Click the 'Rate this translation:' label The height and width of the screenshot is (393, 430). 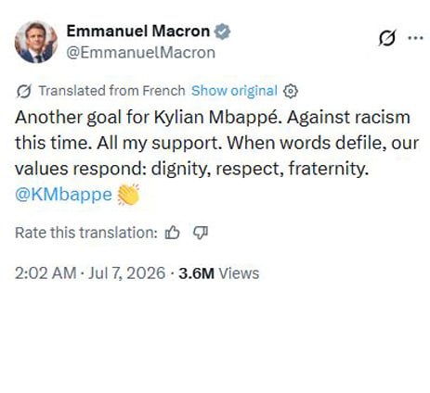pyautogui.click(x=86, y=233)
